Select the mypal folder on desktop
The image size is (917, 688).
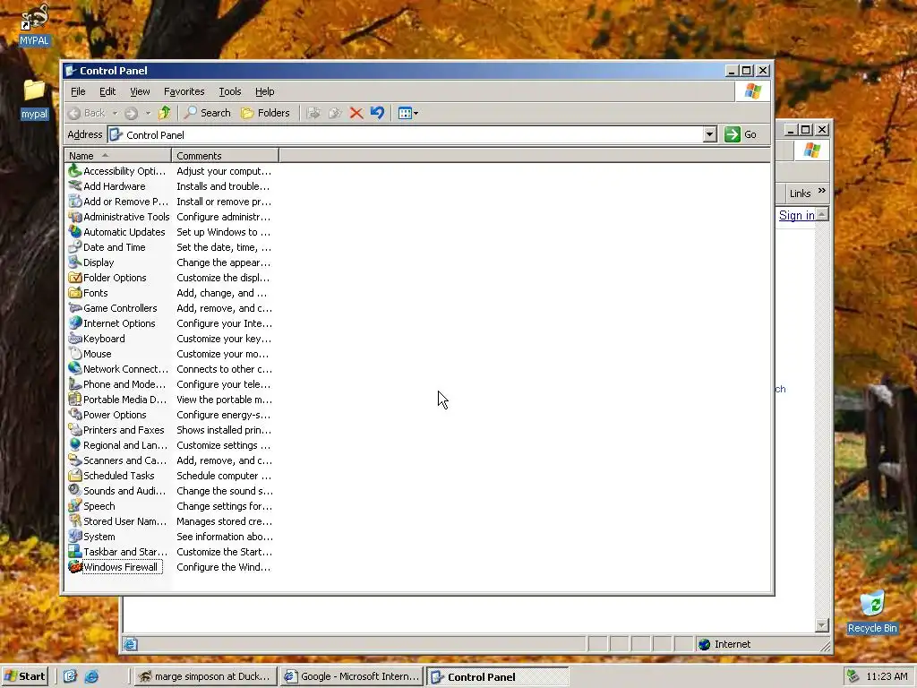[x=34, y=99]
